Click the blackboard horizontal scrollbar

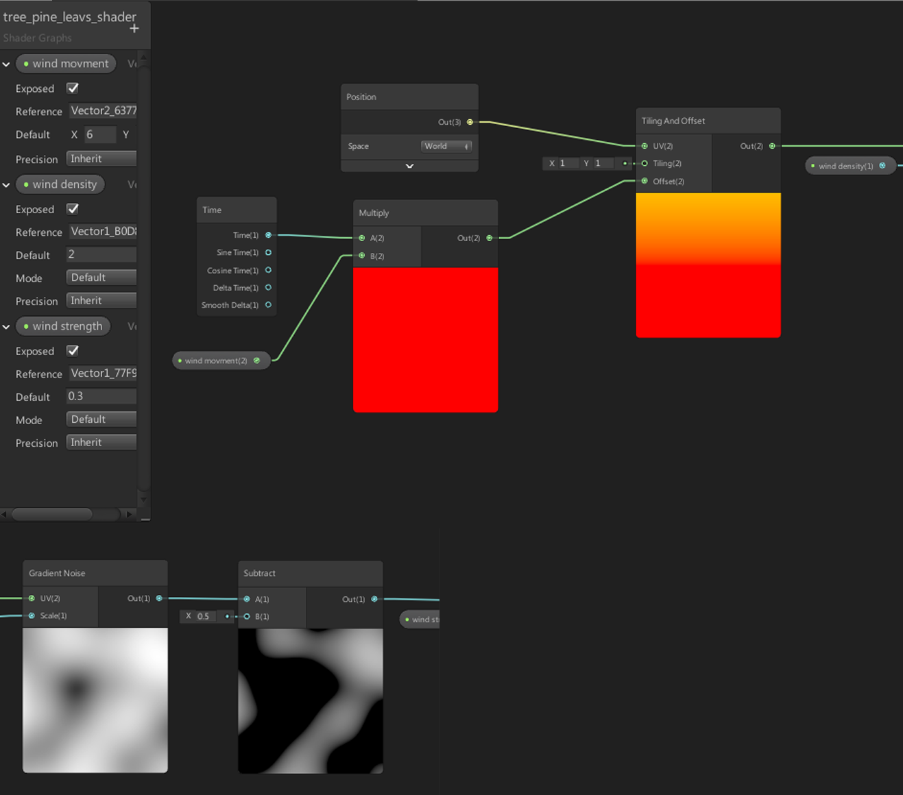(52, 514)
